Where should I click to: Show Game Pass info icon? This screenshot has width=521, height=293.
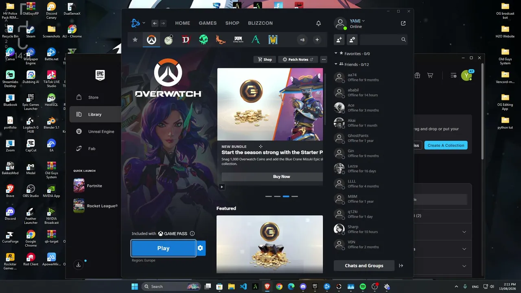(x=192, y=234)
